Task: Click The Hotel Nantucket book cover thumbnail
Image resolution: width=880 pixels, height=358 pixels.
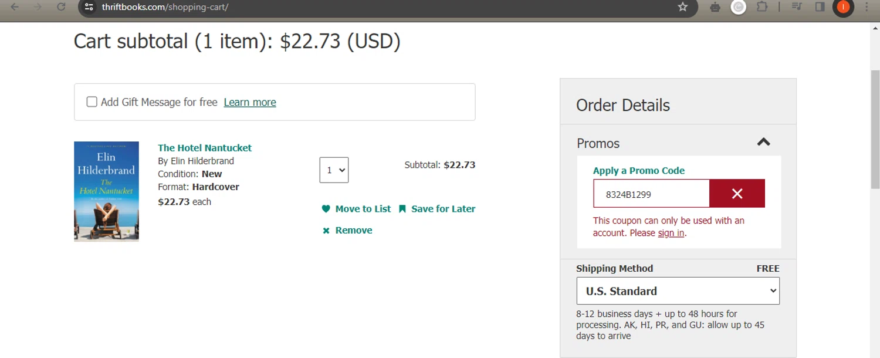Action: pos(106,191)
